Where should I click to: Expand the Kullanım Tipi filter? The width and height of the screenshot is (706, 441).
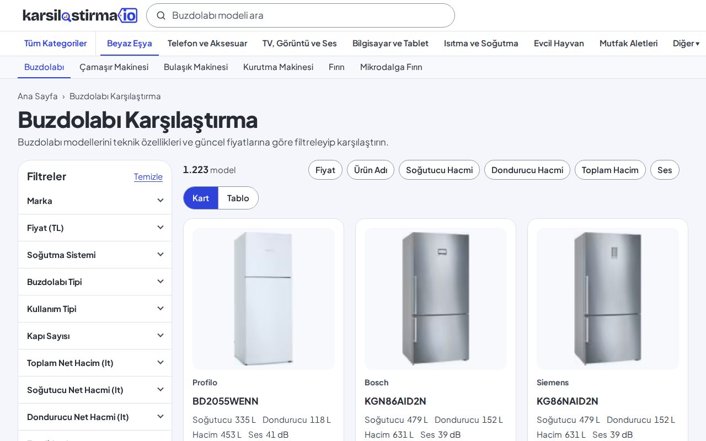pos(95,309)
